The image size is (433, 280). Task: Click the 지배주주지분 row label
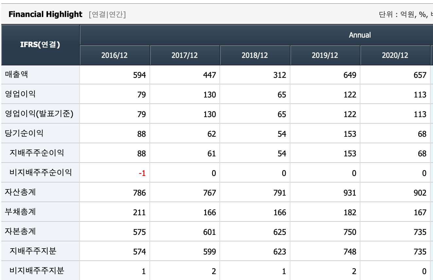pos(33,251)
